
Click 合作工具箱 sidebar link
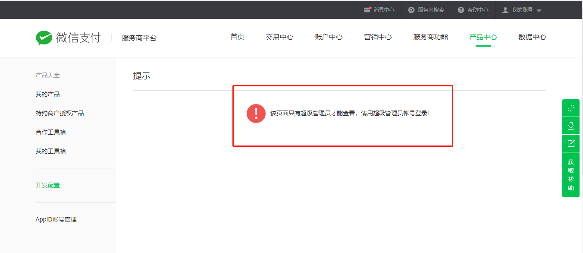pyautogui.click(x=50, y=132)
